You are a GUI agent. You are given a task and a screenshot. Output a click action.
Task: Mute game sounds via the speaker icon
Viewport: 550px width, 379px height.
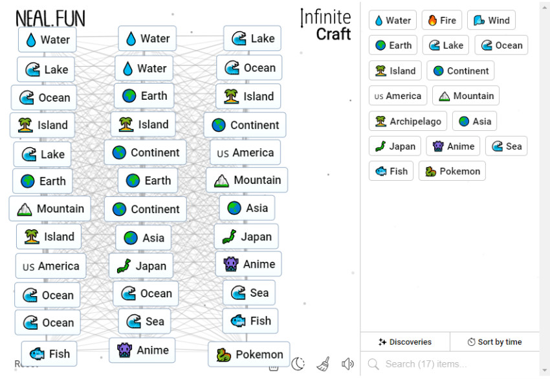click(347, 363)
